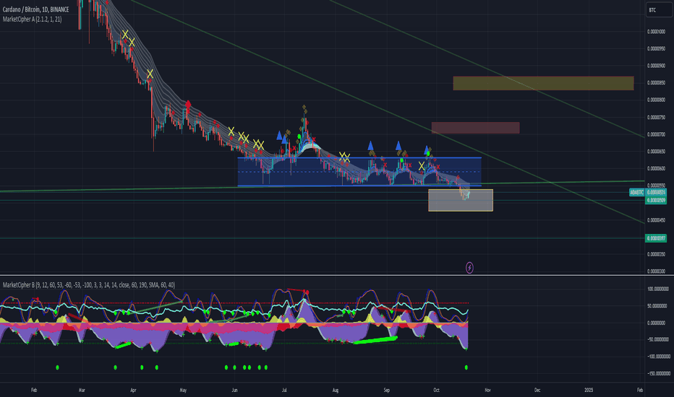
Task: Click the ADABTC price line label
Action: pos(636,192)
